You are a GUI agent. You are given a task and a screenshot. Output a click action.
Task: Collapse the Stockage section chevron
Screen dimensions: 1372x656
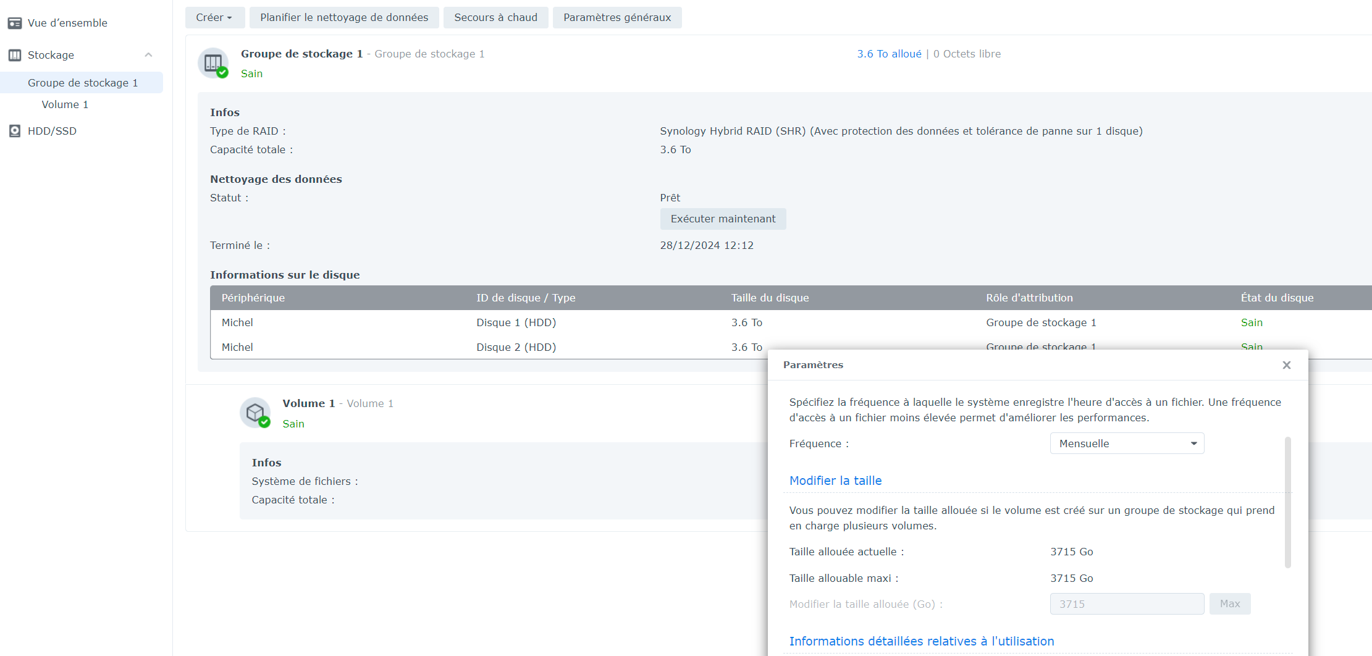click(x=148, y=55)
